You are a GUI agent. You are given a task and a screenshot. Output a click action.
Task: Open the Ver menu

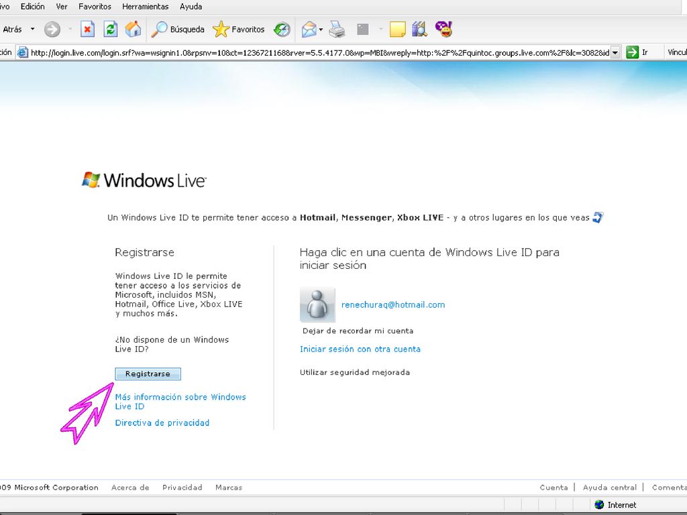(61, 7)
